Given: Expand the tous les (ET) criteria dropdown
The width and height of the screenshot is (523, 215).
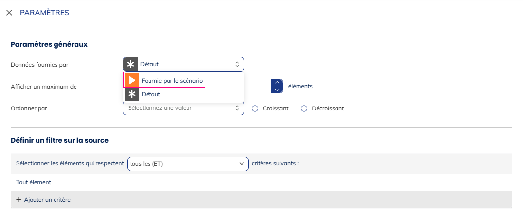Looking at the screenshot, I should click(x=187, y=164).
